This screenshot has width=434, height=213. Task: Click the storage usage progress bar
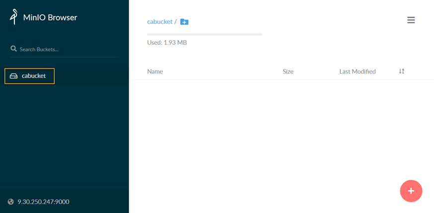click(204, 35)
